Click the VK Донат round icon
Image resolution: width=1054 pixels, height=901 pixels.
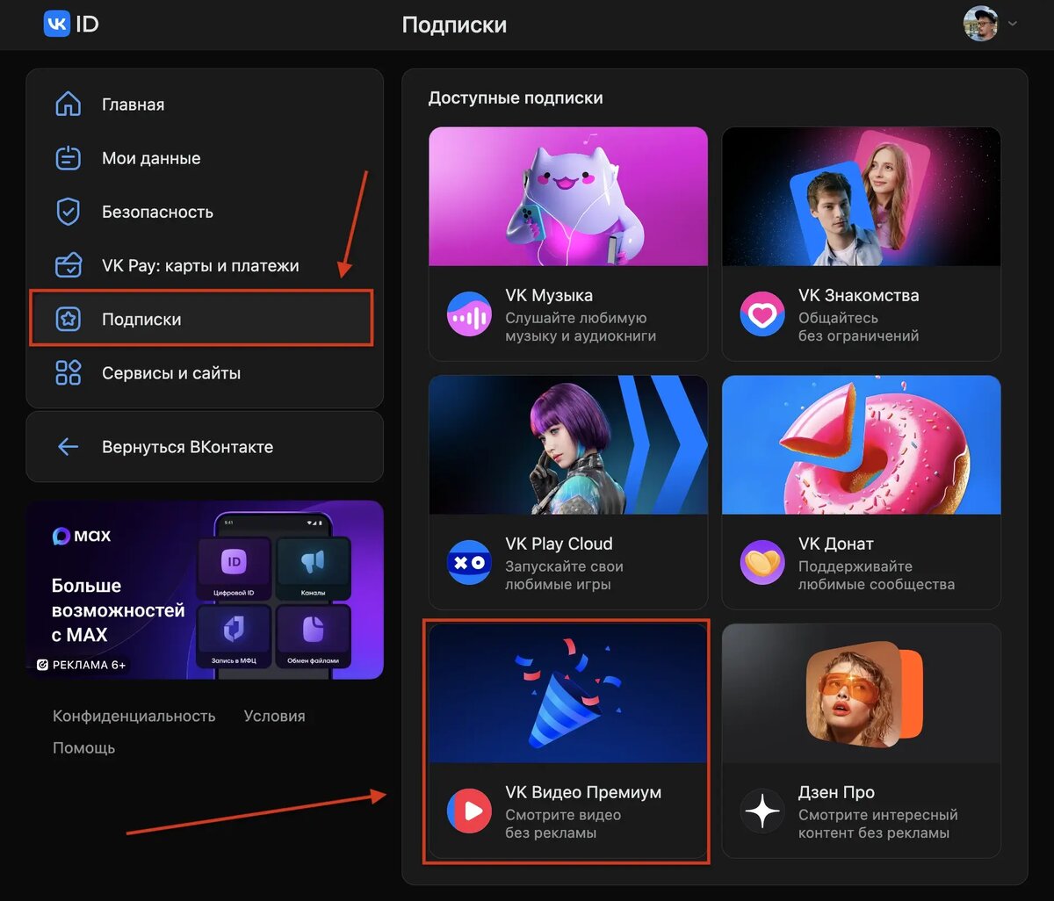click(762, 563)
